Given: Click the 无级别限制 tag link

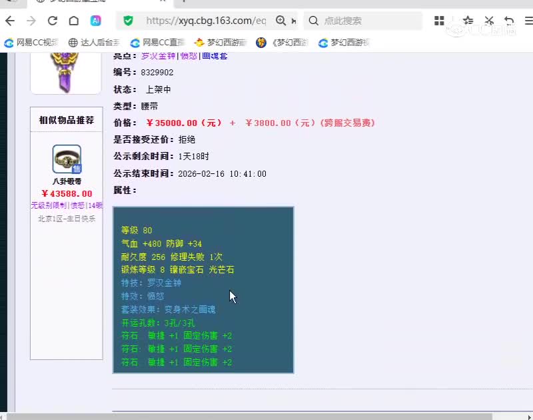Looking at the screenshot, I should pyautogui.click(x=49, y=205).
